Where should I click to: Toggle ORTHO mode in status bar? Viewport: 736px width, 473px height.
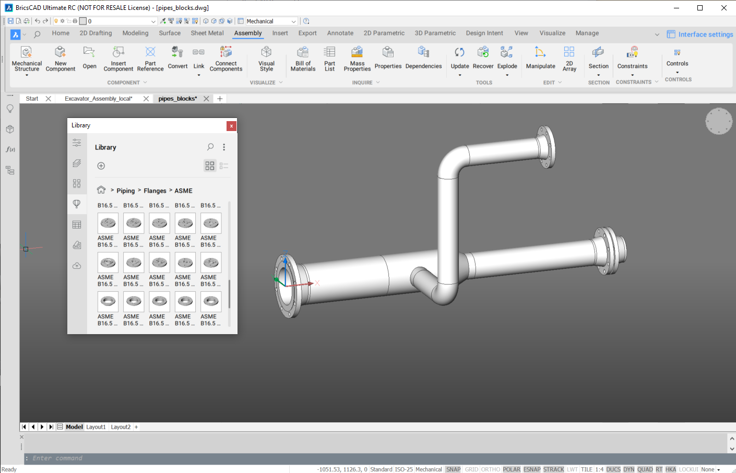491,469
